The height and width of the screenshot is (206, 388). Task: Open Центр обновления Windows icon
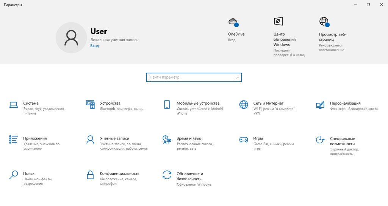tap(278, 21)
